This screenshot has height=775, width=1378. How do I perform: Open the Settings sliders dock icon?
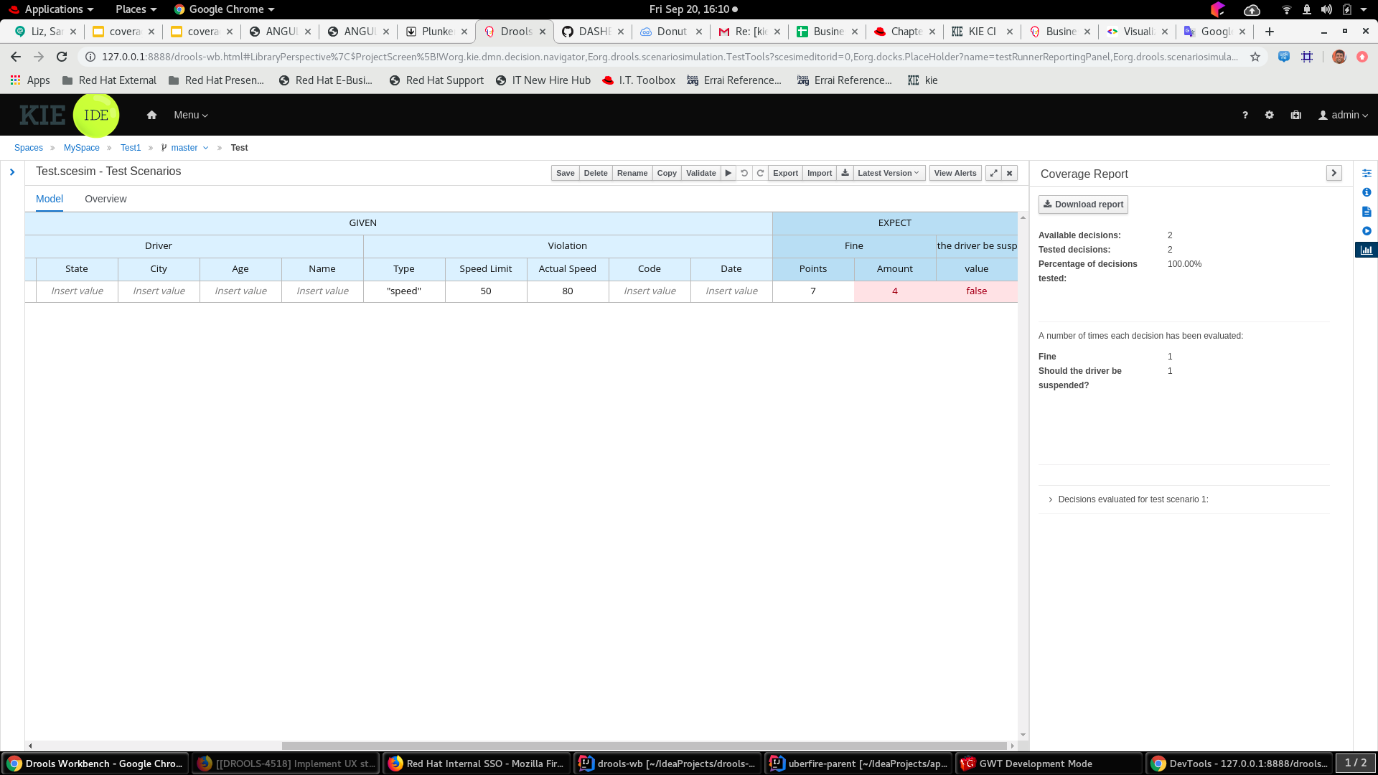[1367, 173]
